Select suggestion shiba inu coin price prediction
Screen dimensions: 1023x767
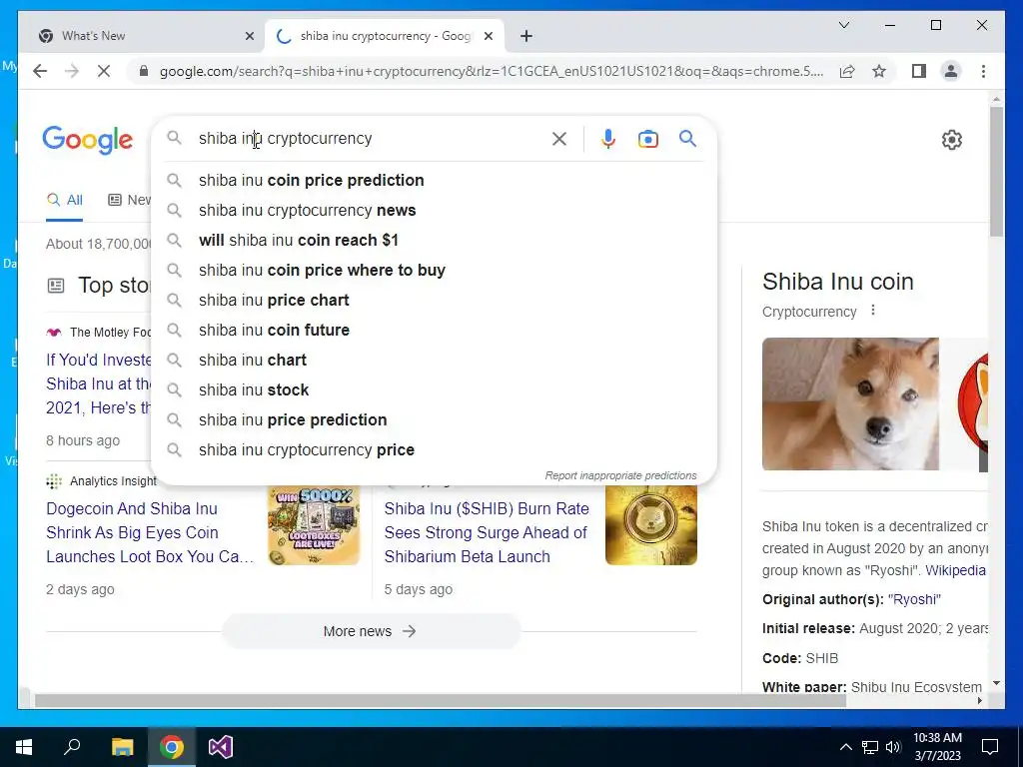pos(434,180)
